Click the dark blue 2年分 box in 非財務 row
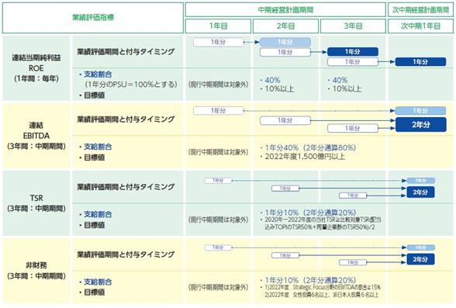 pos(420,259)
